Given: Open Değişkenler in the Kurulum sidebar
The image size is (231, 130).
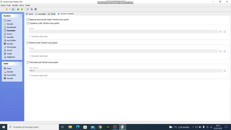Looking at the screenshot, I should point(11,57).
